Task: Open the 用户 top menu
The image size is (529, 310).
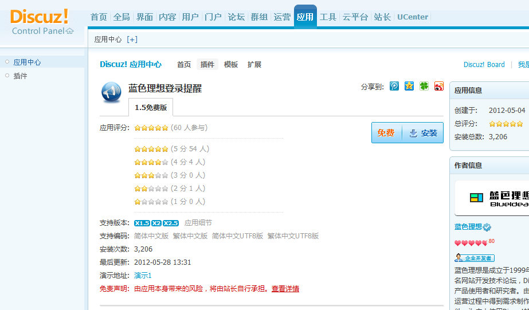Action: coord(190,17)
